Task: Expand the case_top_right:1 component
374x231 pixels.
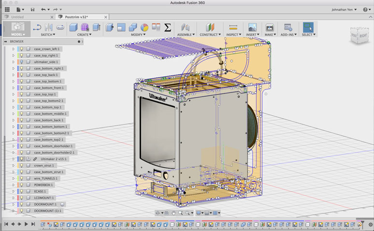Action: click(14, 55)
